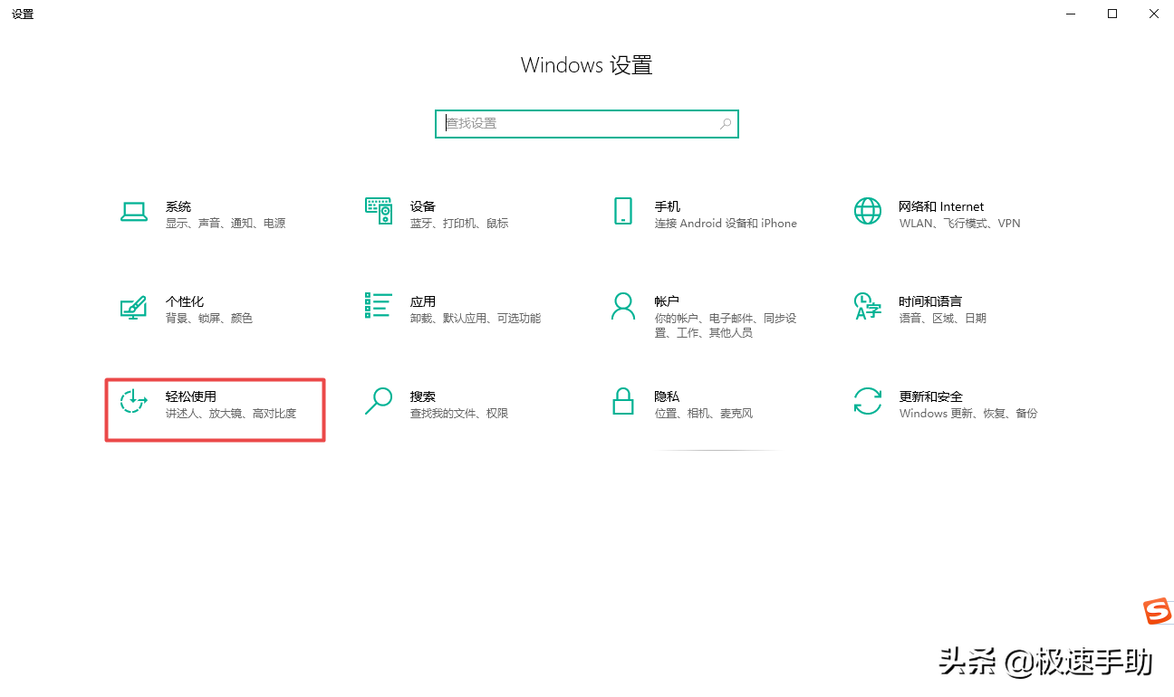The height and width of the screenshot is (697, 1174).
Task: Open the 时间和语言 icon
Action: click(x=868, y=306)
